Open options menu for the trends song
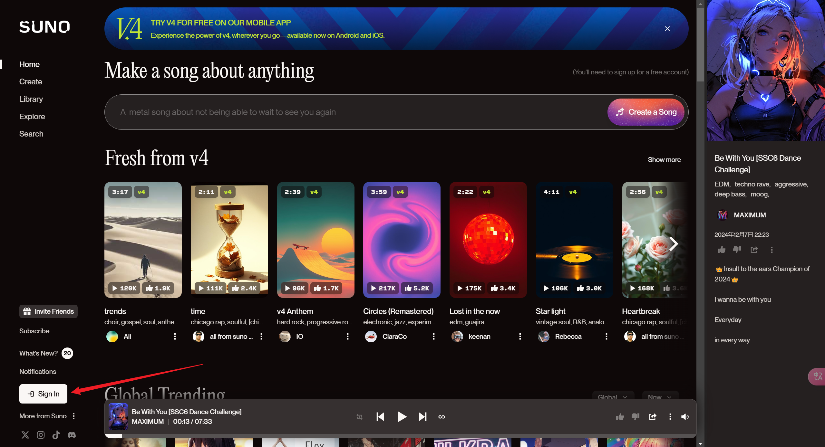This screenshot has height=447, width=825. 175,337
